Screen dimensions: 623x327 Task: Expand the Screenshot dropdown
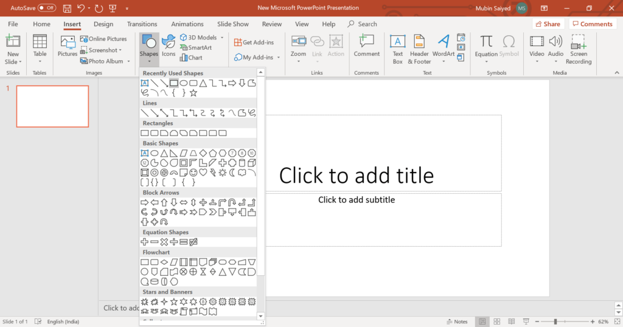coord(120,50)
